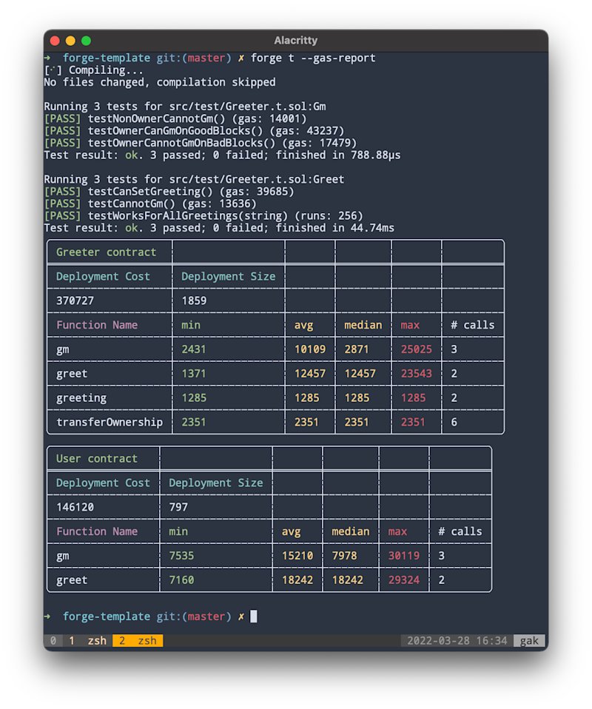Click the gak hostname in status bar
Viewport: 592px width, 709px height.
coord(528,641)
